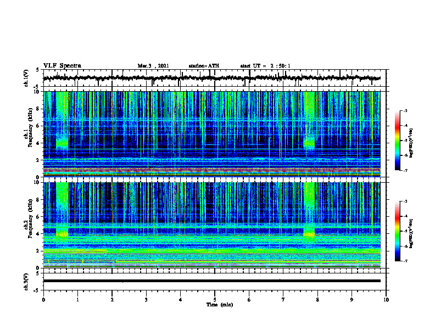Select the date text "Mar.3 , 2021"
The image size is (435, 336).
[x=153, y=66]
